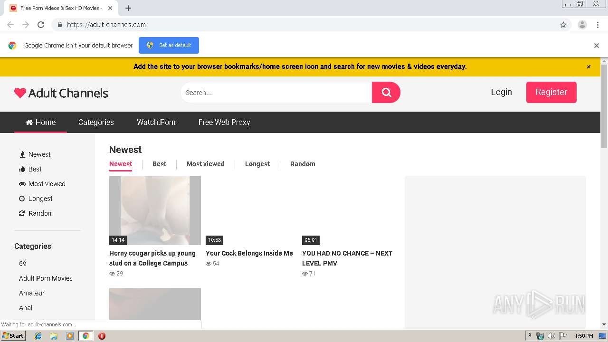This screenshot has width=608, height=342.
Task: Open the volume icon in system tray
Action: coord(551,336)
